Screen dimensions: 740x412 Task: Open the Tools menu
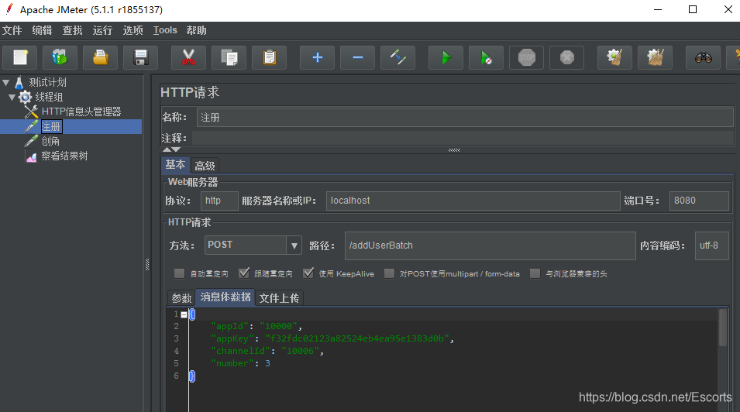(165, 31)
